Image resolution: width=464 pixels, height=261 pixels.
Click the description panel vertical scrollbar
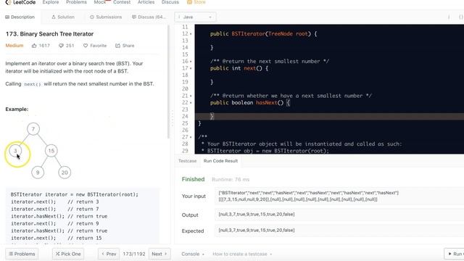169,82
